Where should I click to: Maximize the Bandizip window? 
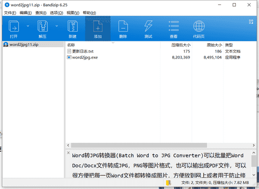234,5
